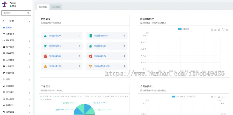This screenshot has height=115, width=233.
Task: Switch 回款金额统计 chart to line view
Action: click(215, 29)
